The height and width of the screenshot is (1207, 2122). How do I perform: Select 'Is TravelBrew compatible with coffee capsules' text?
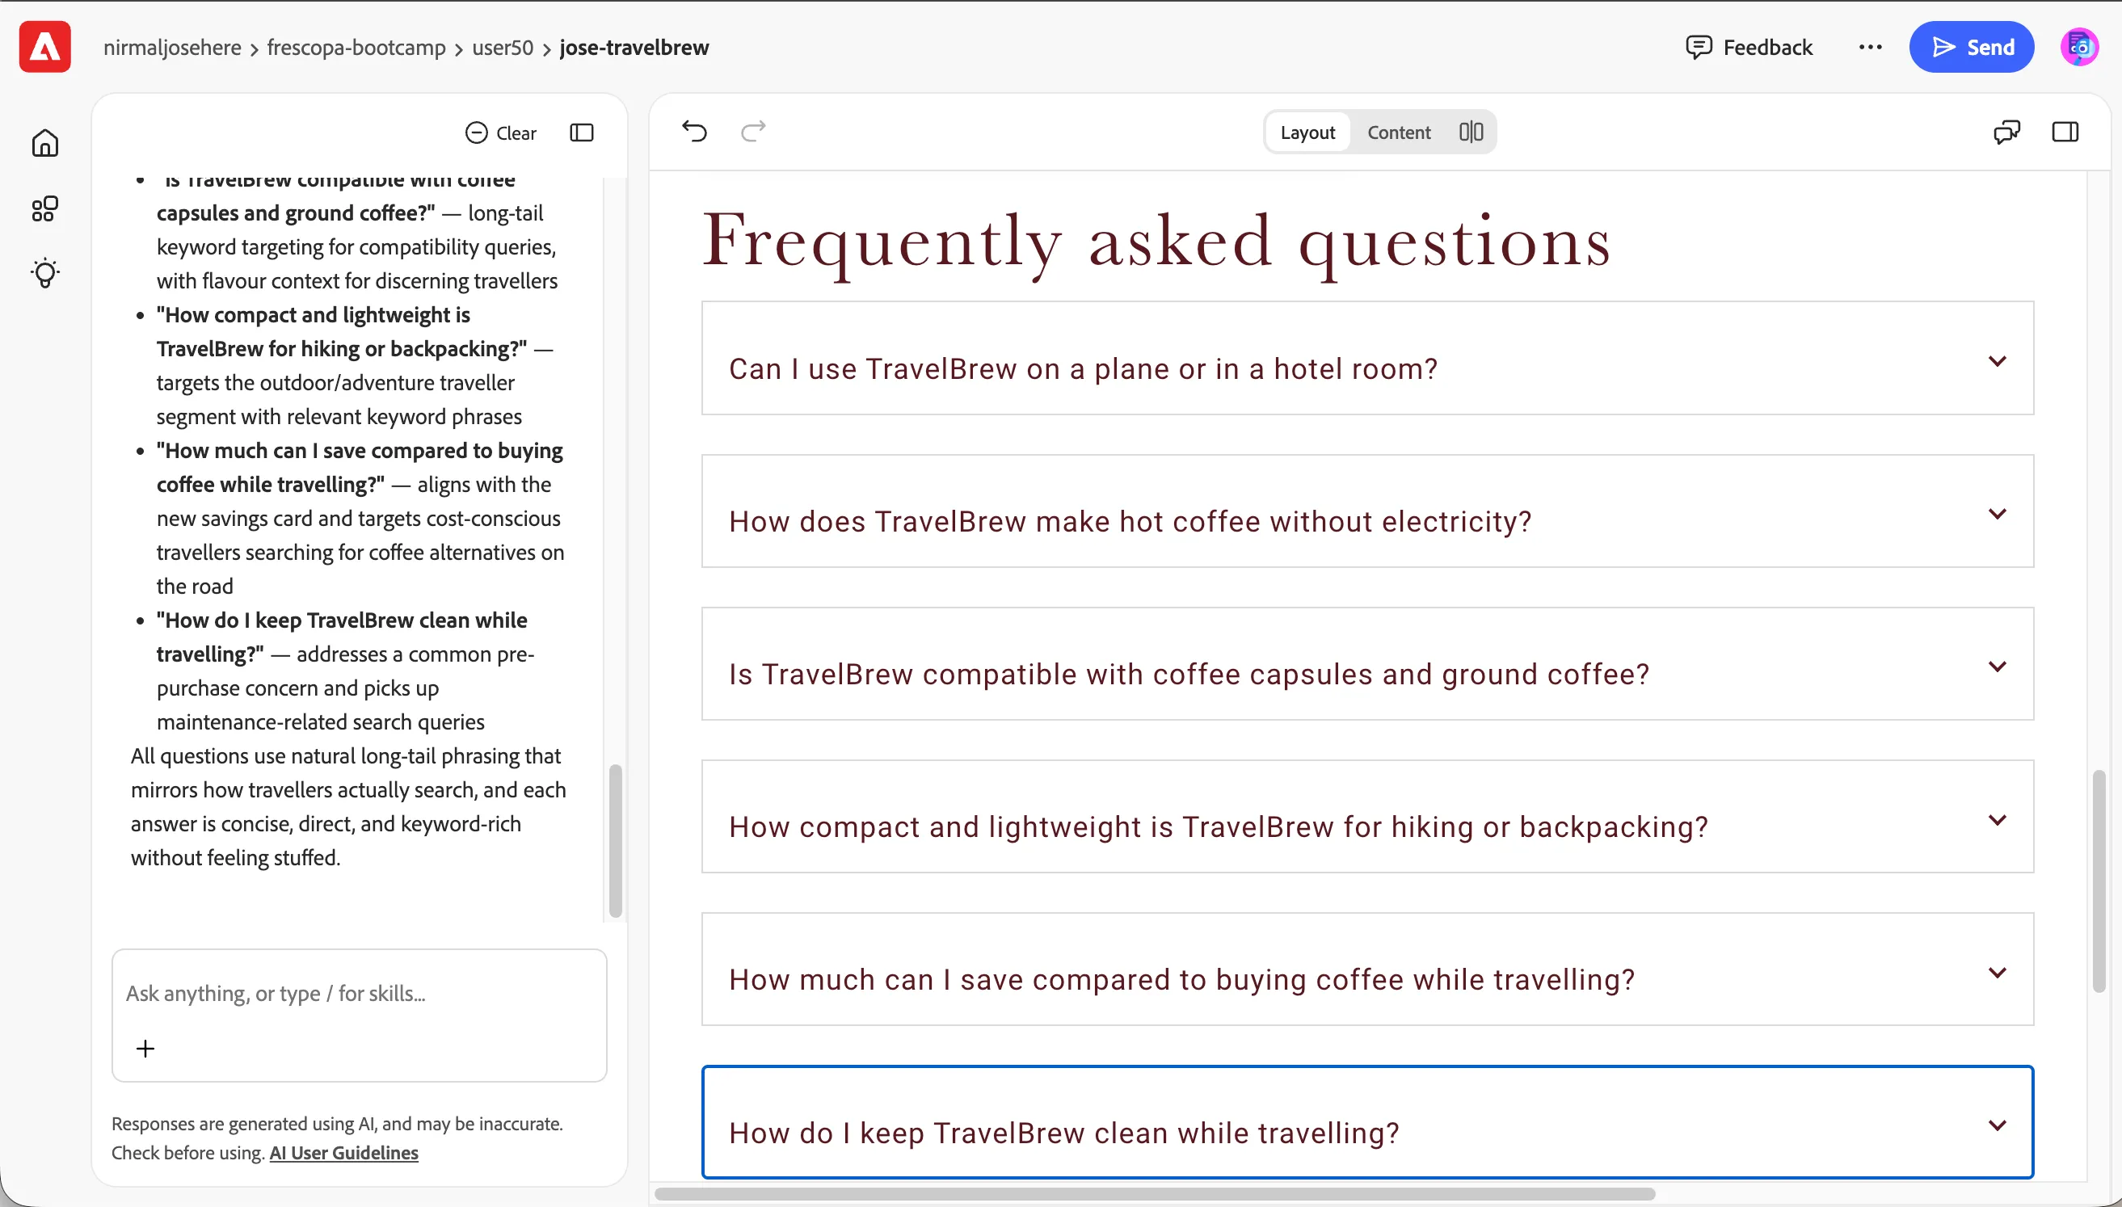point(1189,674)
